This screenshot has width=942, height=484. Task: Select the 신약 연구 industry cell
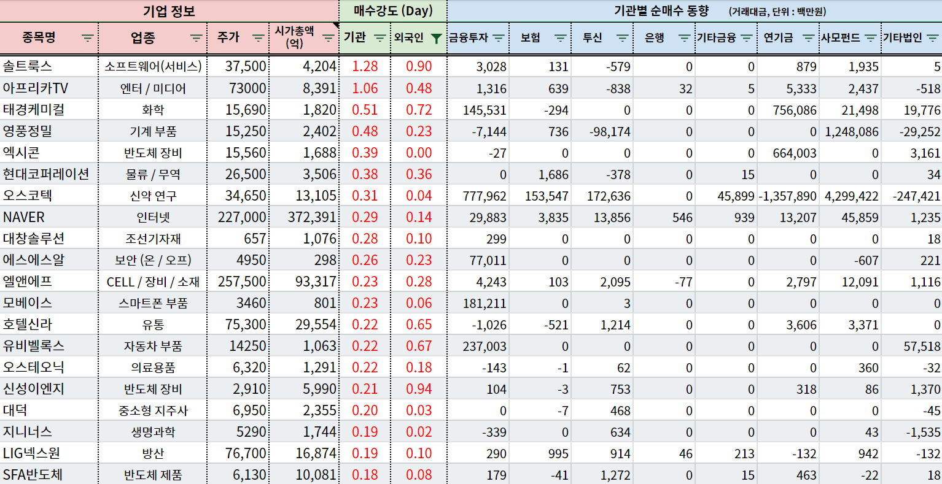[153, 195]
